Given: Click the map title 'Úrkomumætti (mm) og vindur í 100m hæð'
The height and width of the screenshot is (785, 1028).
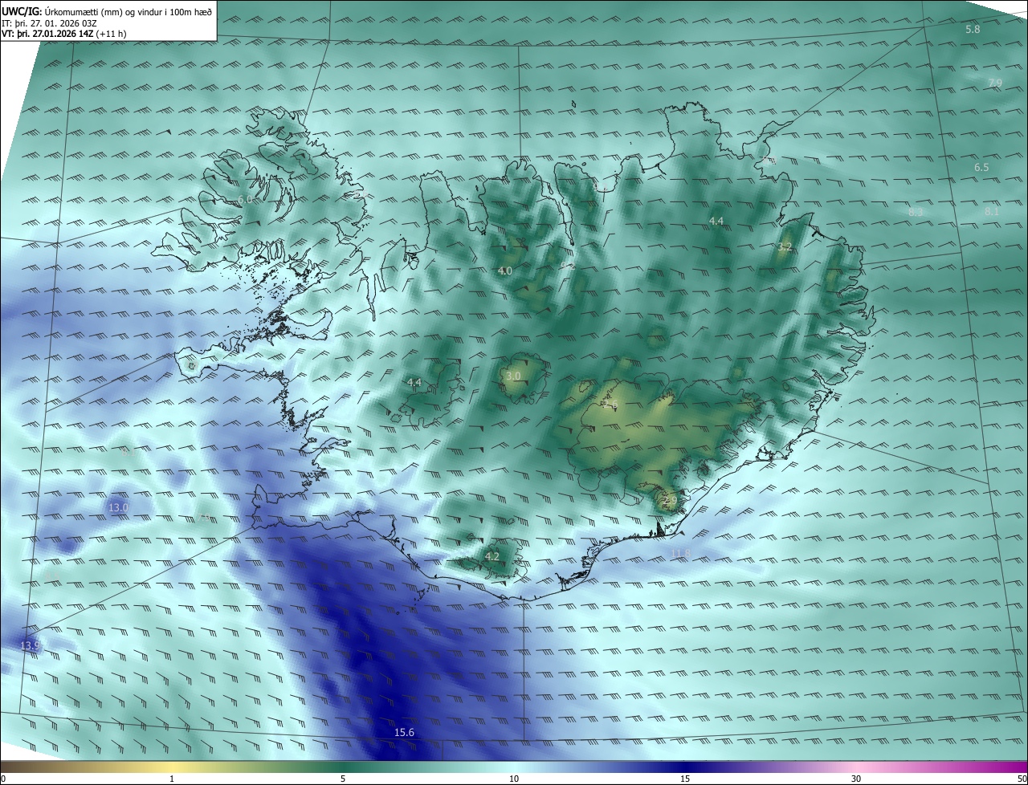Looking at the screenshot, I should [x=128, y=12].
